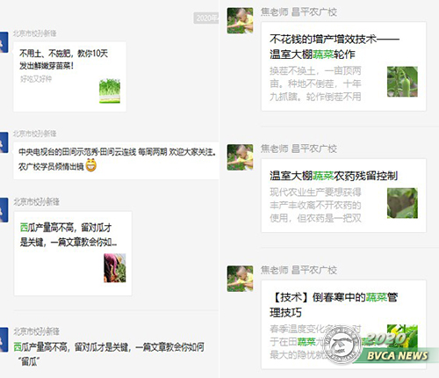The width and height of the screenshot is (439, 378).
Task: Click the article summary 换茬不换土 text
Action: pyautogui.click(x=315, y=84)
